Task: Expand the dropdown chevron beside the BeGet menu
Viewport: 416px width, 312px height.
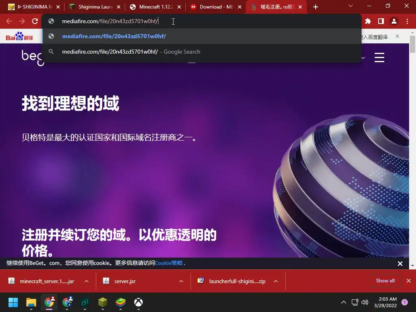Action: click(x=363, y=58)
